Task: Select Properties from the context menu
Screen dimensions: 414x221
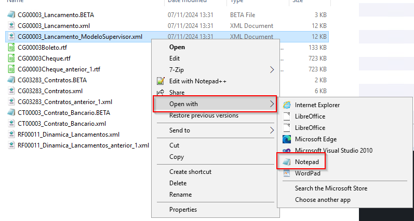Action: [183, 210]
